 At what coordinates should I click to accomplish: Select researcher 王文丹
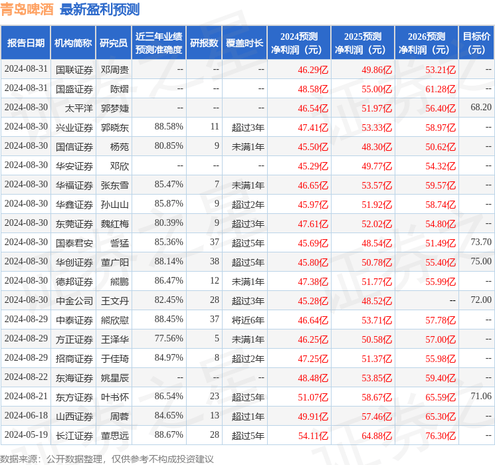114,301
